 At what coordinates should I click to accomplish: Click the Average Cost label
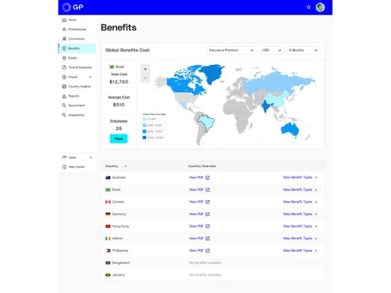click(119, 97)
